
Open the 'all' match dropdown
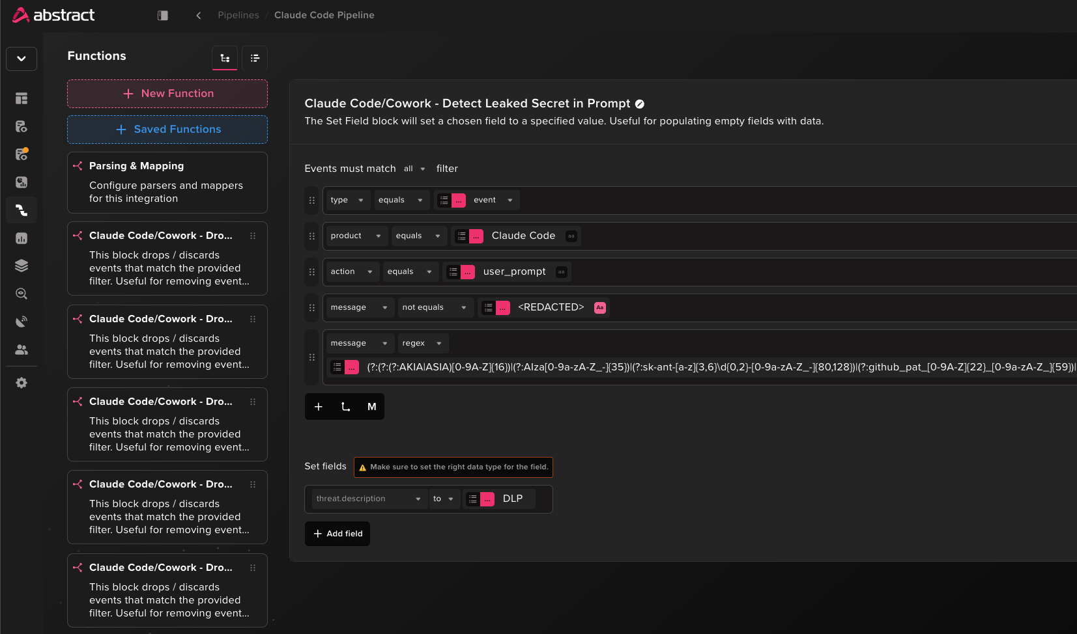(414, 169)
